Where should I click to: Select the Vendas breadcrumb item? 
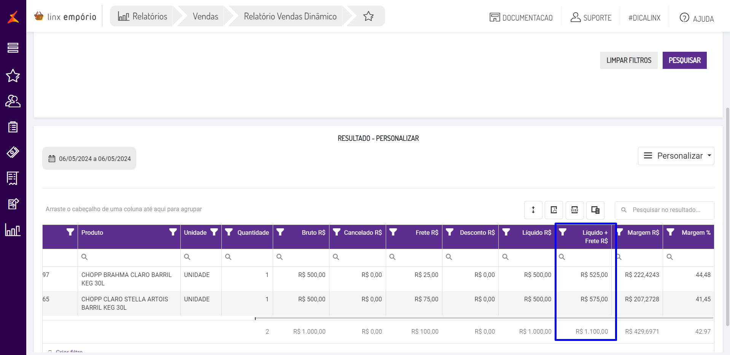point(205,16)
